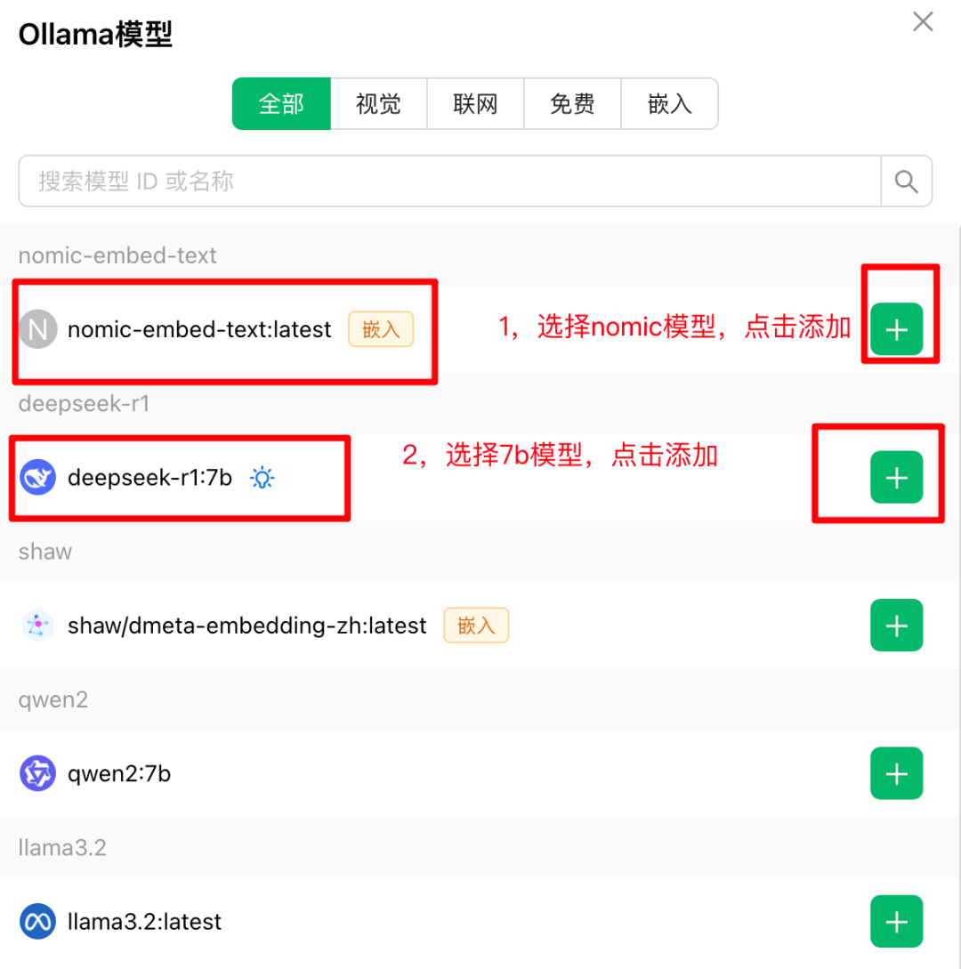Switch to the 联网 tab
The image size is (961, 969).
click(475, 104)
